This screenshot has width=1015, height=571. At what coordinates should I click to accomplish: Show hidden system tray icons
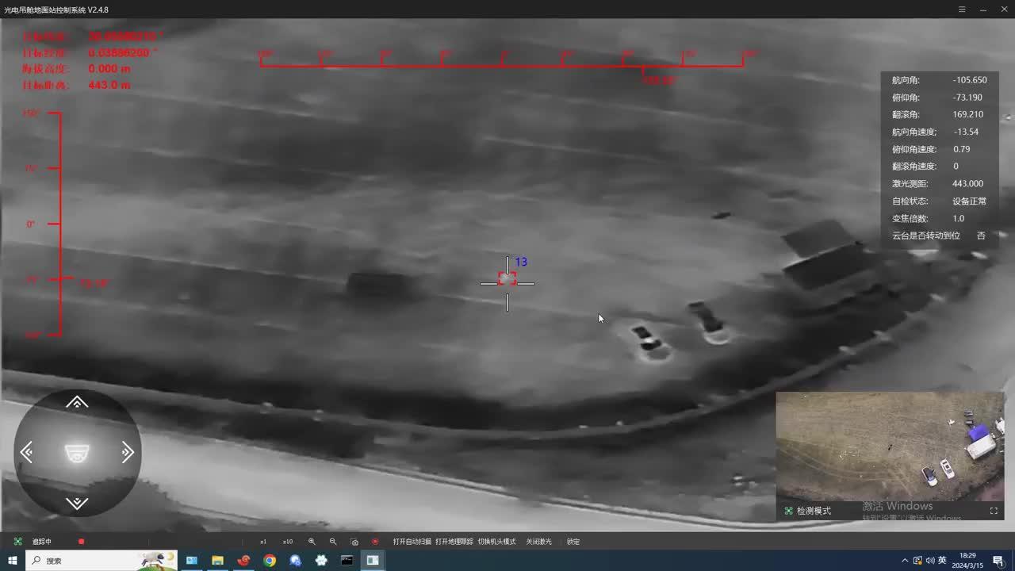click(x=905, y=561)
